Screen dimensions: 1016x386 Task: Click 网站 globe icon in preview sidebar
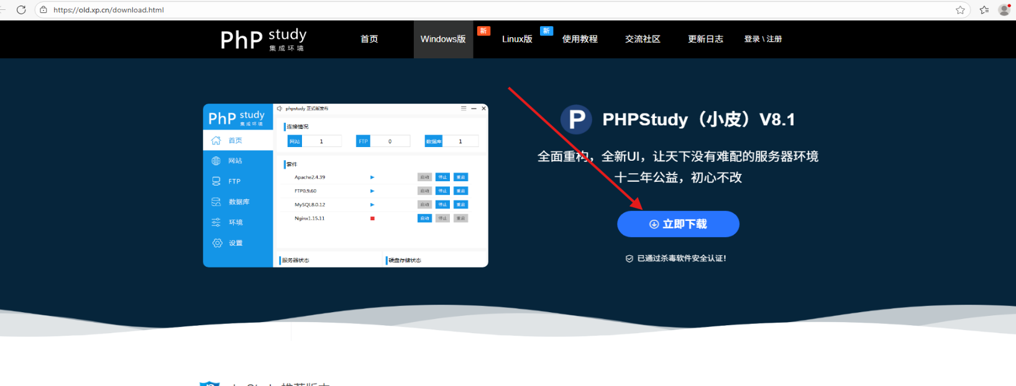tap(216, 161)
